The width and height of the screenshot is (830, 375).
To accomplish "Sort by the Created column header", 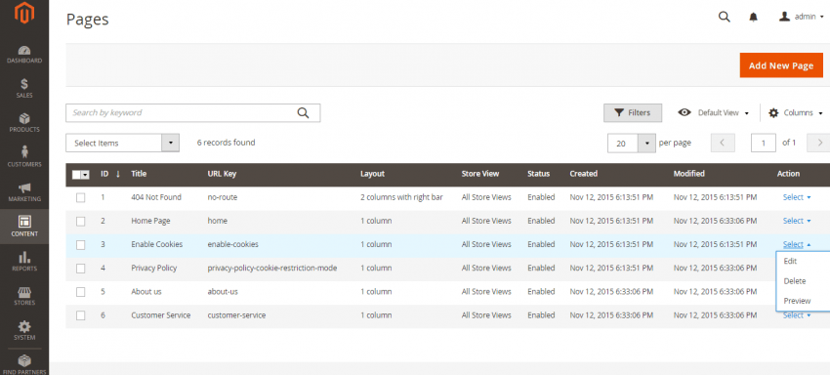I will click(583, 174).
